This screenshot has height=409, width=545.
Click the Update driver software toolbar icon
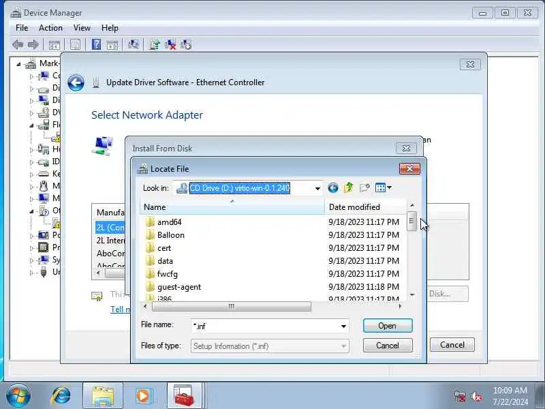tap(155, 44)
